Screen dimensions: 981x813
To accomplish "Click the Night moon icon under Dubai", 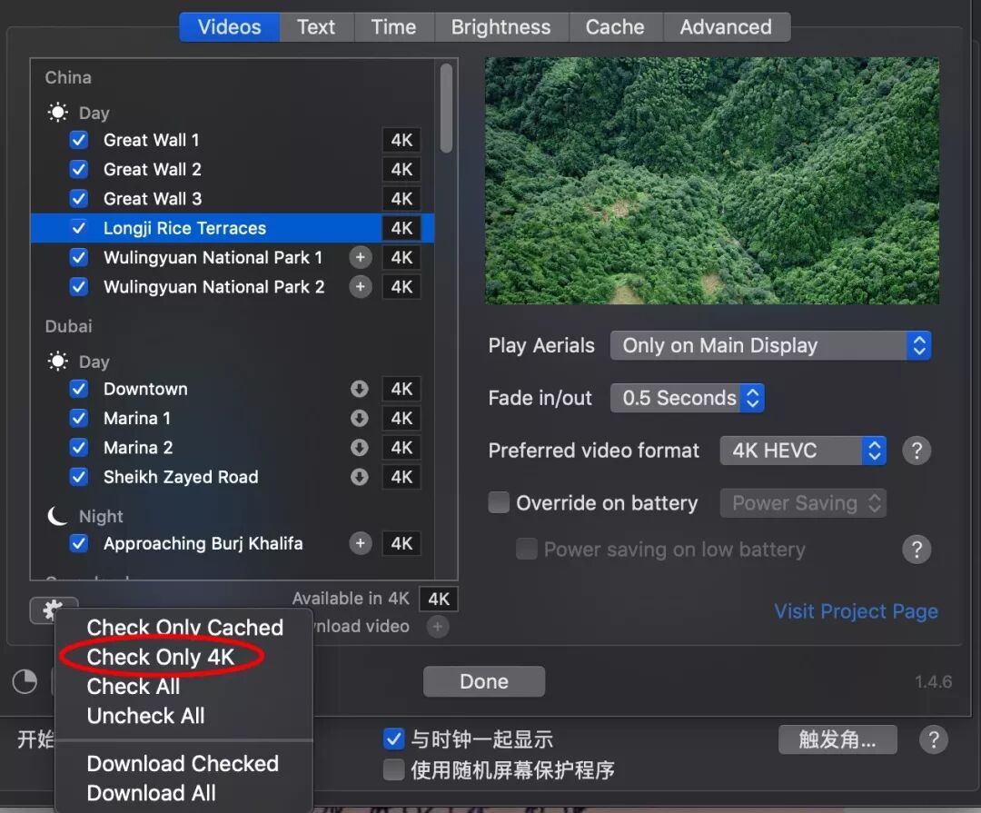I will pyautogui.click(x=57, y=515).
